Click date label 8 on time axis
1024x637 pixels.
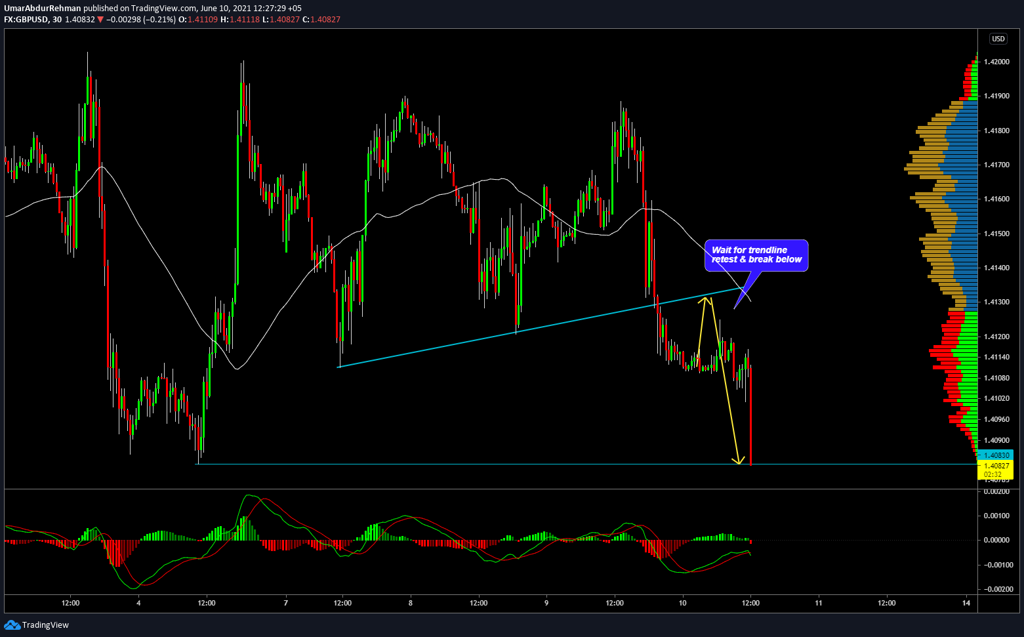coord(411,603)
